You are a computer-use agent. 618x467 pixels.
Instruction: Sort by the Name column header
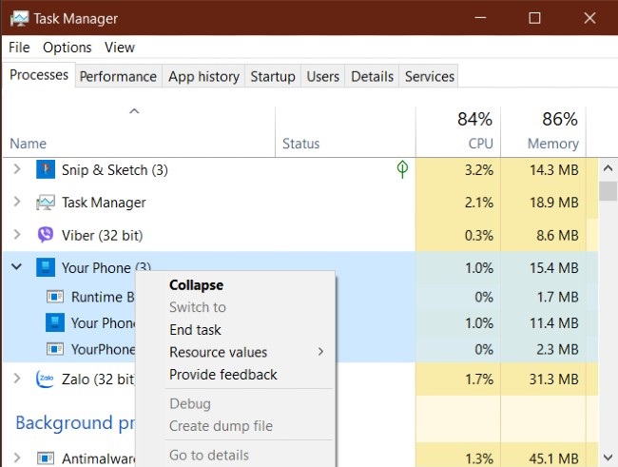point(28,144)
